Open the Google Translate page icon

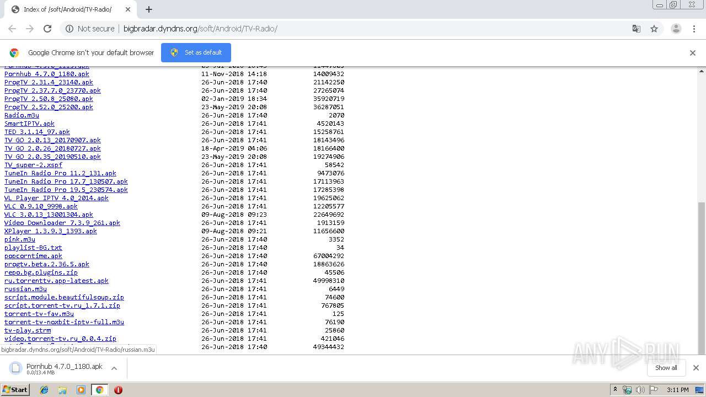click(x=636, y=29)
